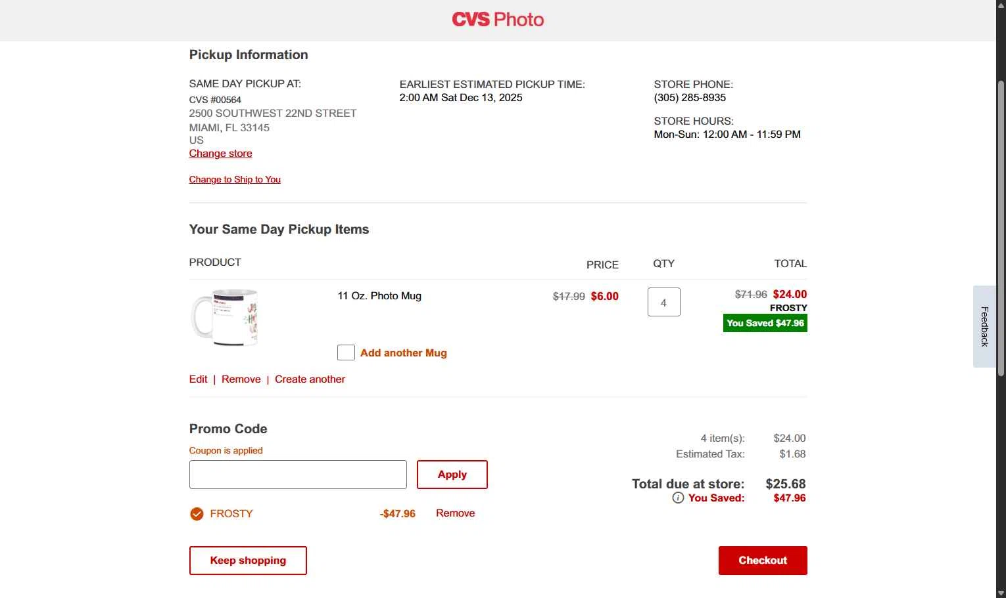
Task: Click the Add another Mug label
Action: tap(403, 353)
